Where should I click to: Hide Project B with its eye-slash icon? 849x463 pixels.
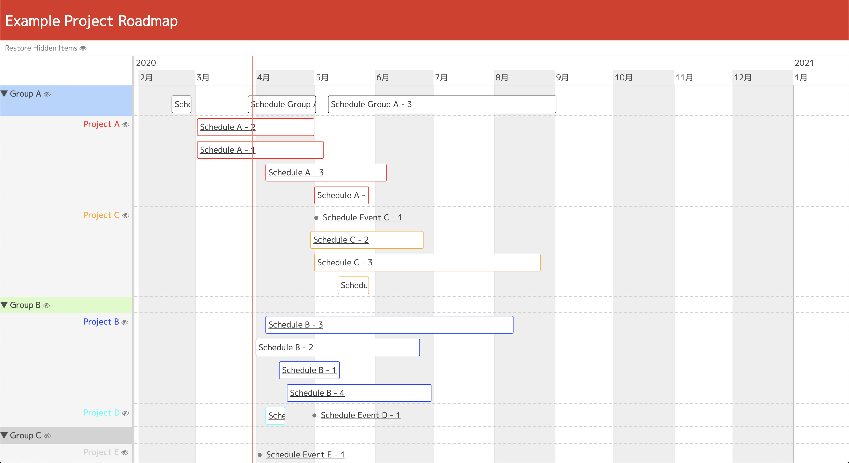(125, 322)
